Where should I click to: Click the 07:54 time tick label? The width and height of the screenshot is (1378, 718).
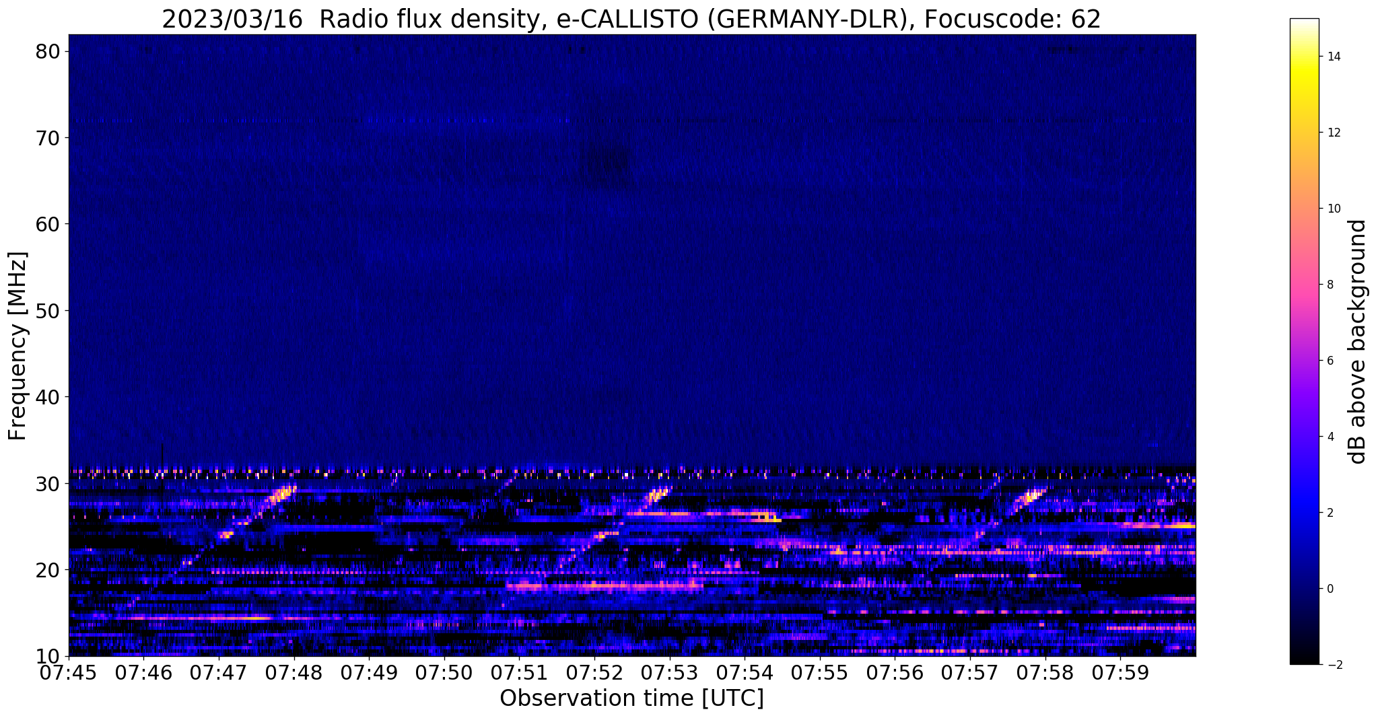click(x=745, y=672)
